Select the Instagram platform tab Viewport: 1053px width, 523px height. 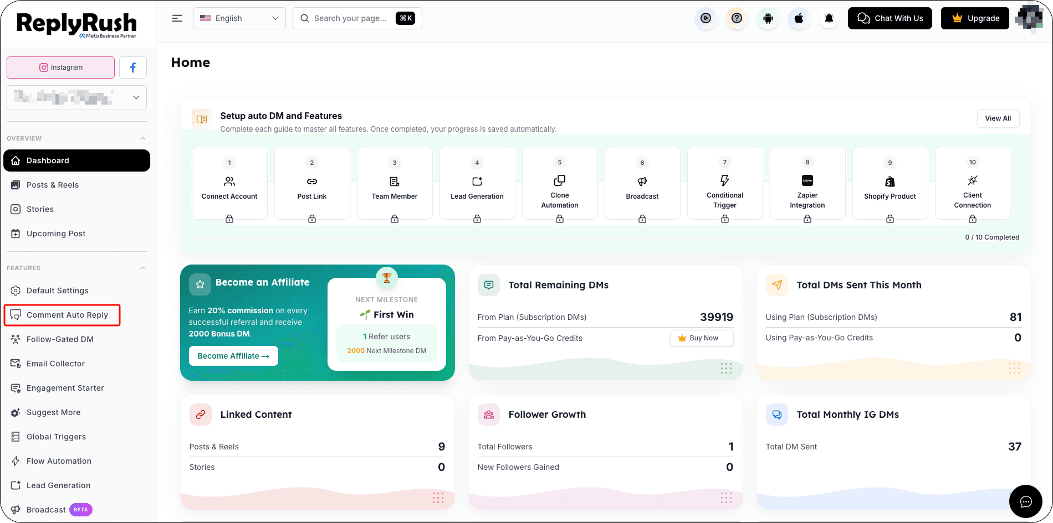pos(61,68)
